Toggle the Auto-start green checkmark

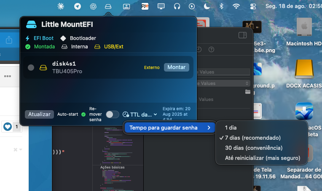click(x=83, y=114)
